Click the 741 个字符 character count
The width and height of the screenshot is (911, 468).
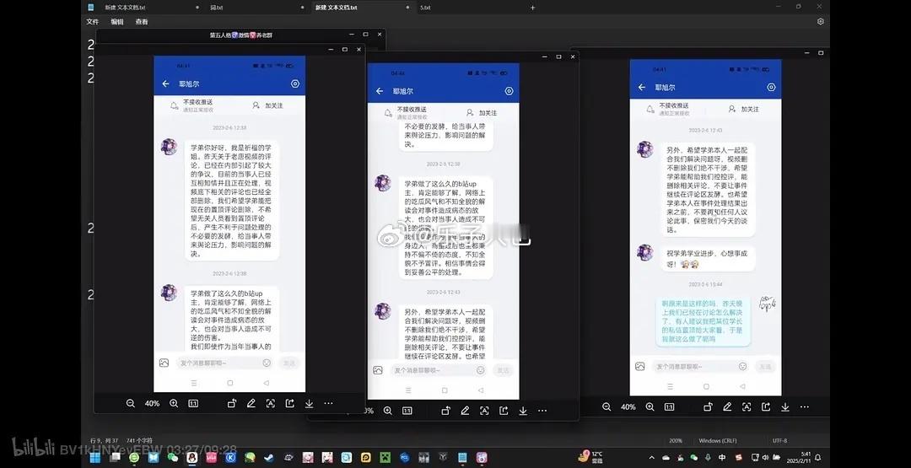[x=139, y=441]
